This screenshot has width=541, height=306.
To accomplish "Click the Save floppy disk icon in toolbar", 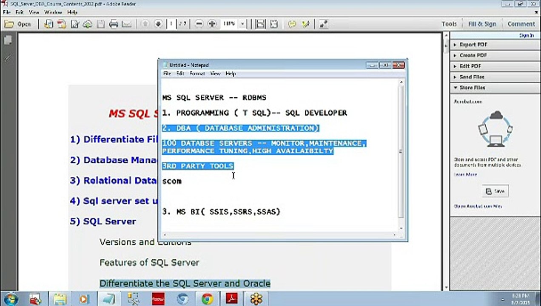I will [100, 24].
